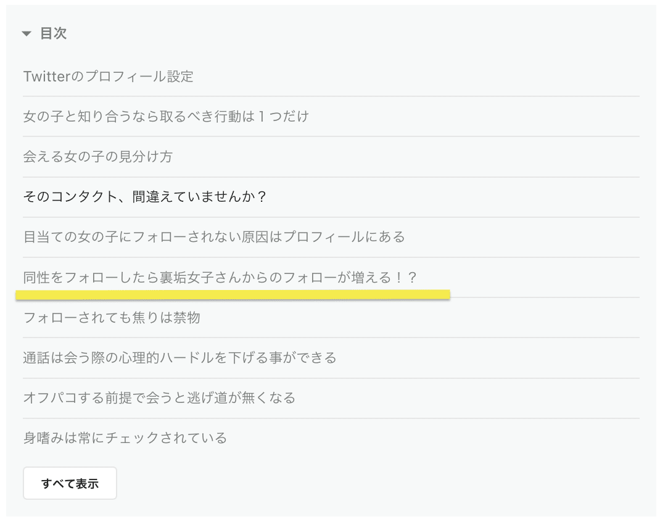660x522 pixels.
Task: Go to 女の子と知り合うなら取るべき行動は１つだけ
Action: tap(166, 117)
